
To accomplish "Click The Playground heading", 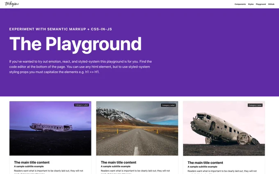I will pos(75,44).
